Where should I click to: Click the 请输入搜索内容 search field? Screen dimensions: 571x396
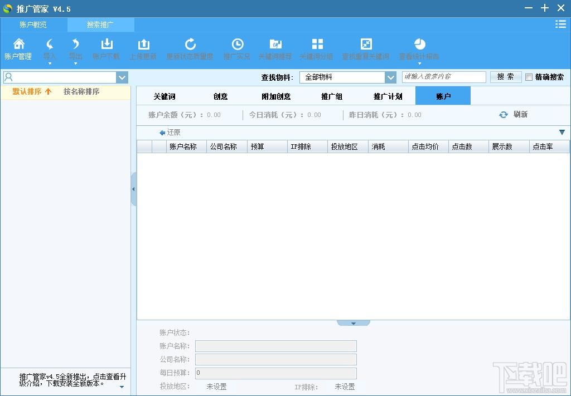point(443,77)
